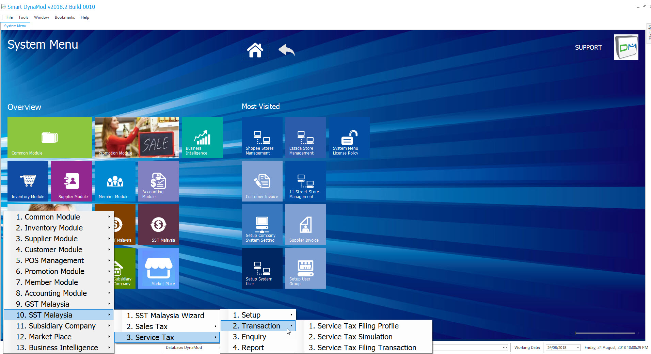Viewport: 651px width, 354px height.
Task: Open the 1. Setup submenu
Action: coord(258,315)
